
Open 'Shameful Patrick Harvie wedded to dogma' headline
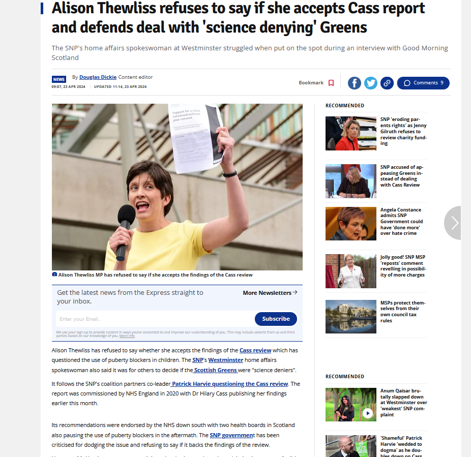point(401,447)
